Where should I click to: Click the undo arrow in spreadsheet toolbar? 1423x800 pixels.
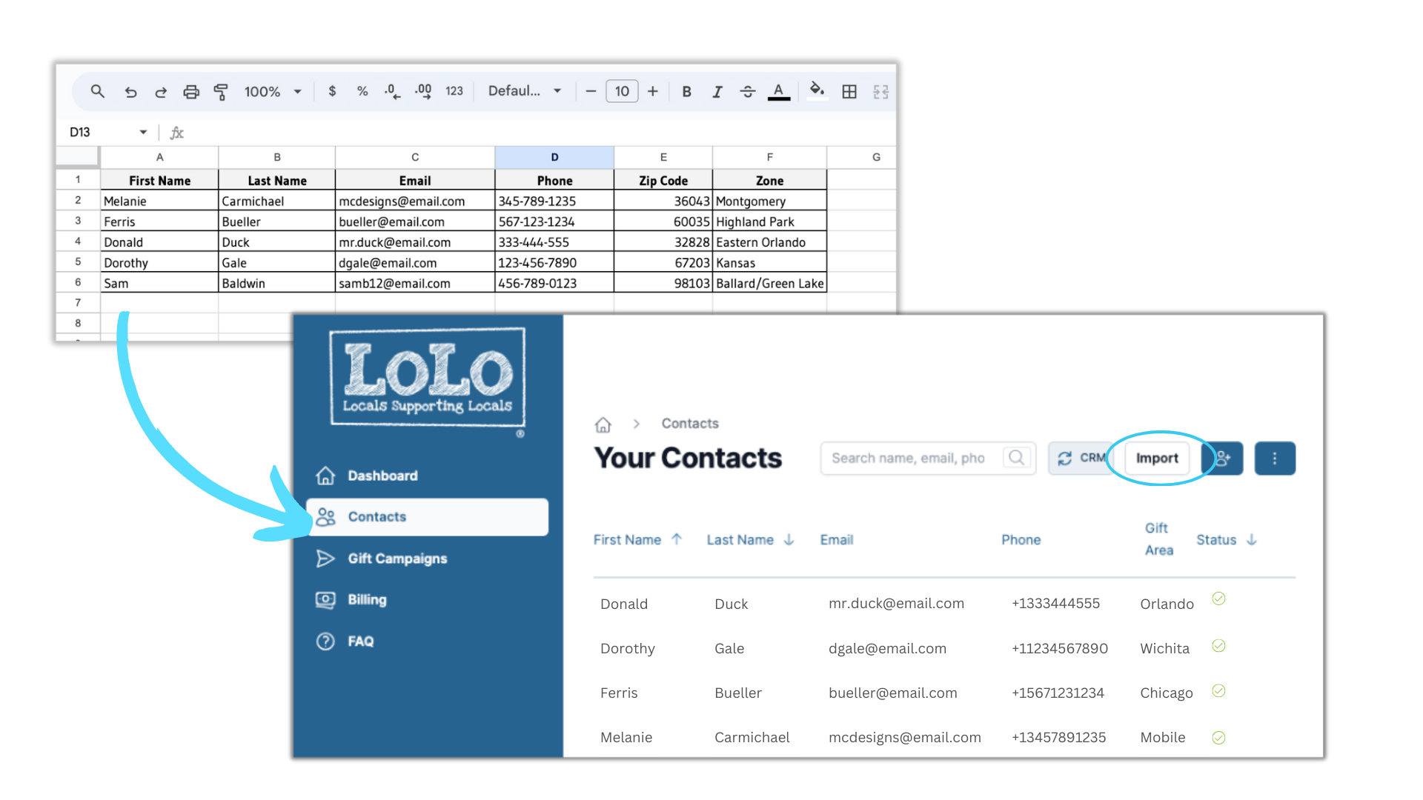pyautogui.click(x=130, y=92)
